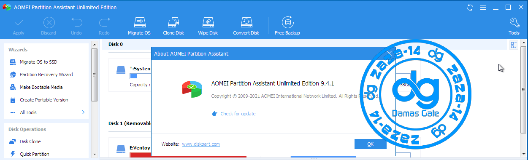Start Free Backup from the toolbar

pos(287,26)
